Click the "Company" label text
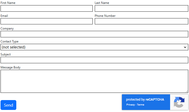Image resolution: width=189 pixels, height=112 pixels. [x=7, y=29]
